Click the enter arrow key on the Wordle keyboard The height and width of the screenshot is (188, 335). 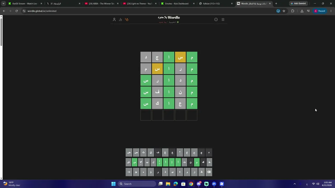(x=129, y=172)
